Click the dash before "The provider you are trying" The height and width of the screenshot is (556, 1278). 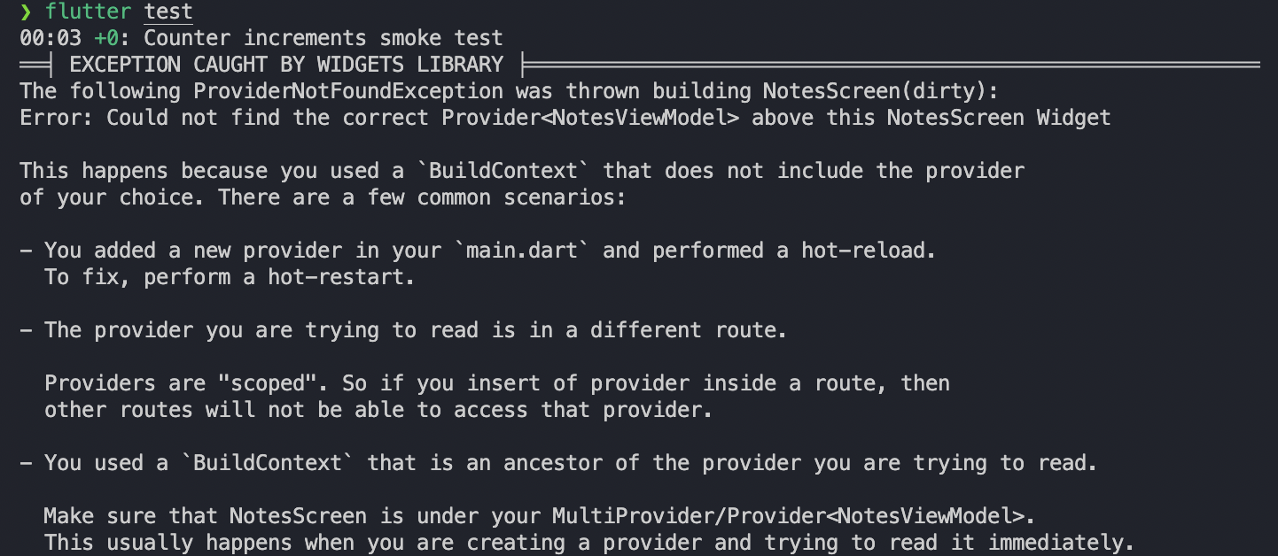pyautogui.click(x=26, y=330)
